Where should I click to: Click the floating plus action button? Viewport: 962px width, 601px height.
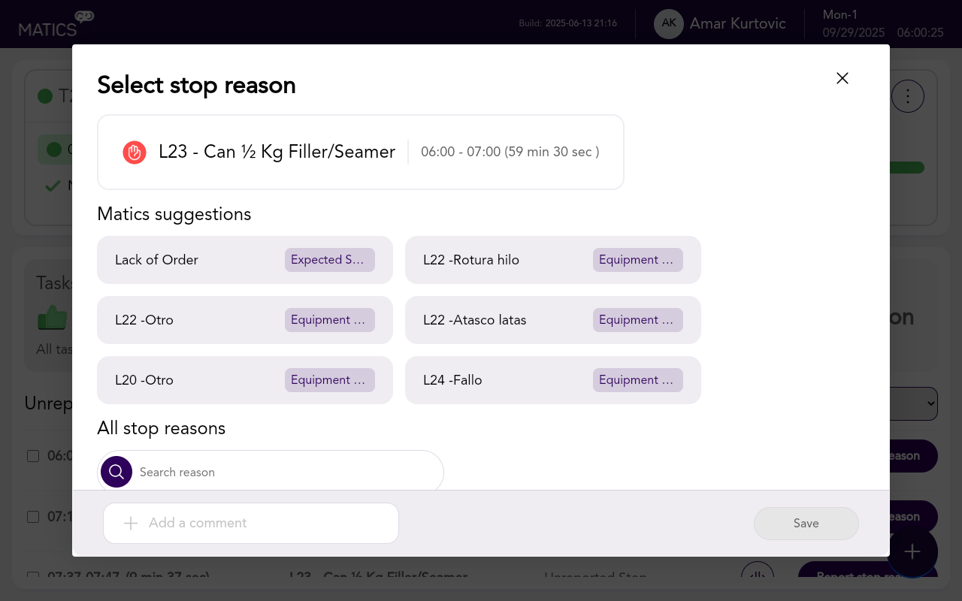(912, 552)
